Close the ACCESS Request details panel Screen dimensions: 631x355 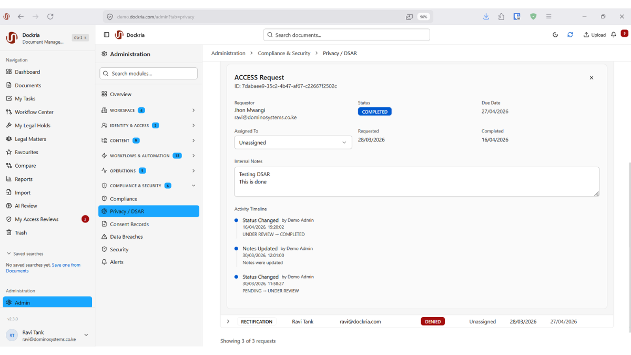[591, 78]
